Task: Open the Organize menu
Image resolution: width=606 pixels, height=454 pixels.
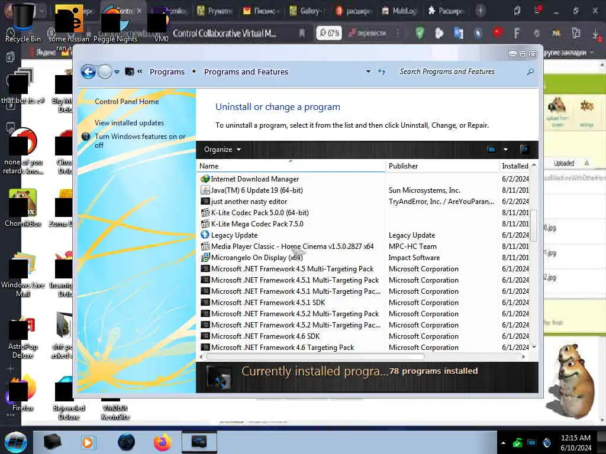Action: (x=223, y=150)
